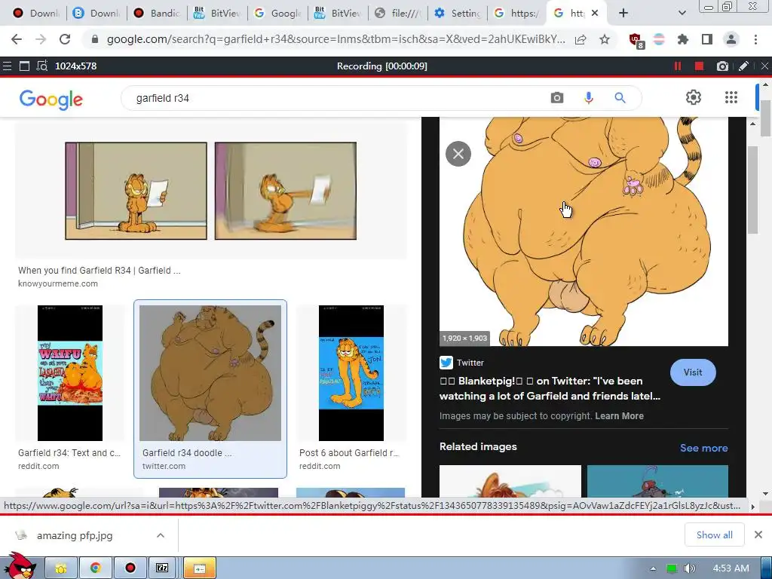
Task: Expand the tab search chevron
Action: [x=682, y=14]
